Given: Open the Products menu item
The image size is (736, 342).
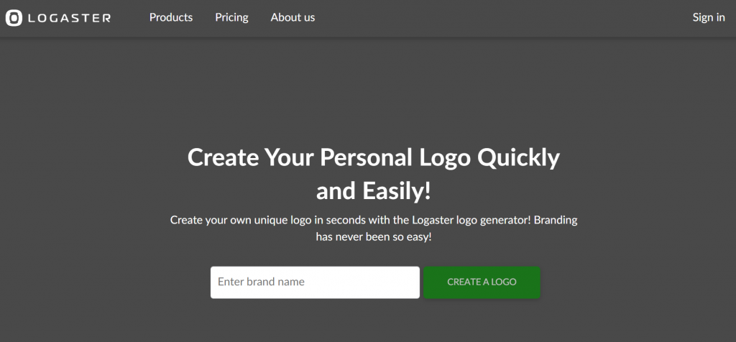Looking at the screenshot, I should click(x=171, y=17).
